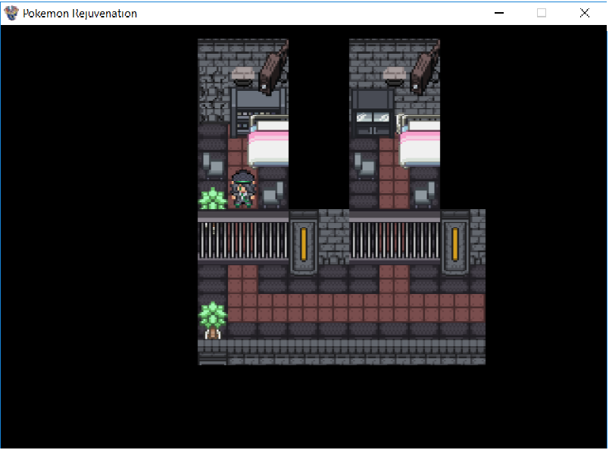Click the security camera in right cell

coord(425,68)
